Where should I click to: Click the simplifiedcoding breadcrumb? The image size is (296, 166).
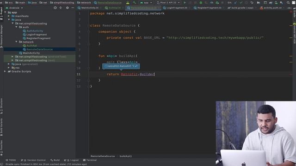tap(62, 3)
